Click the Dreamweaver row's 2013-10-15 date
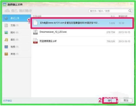Screen dimensions: 136x106 [124, 32]
